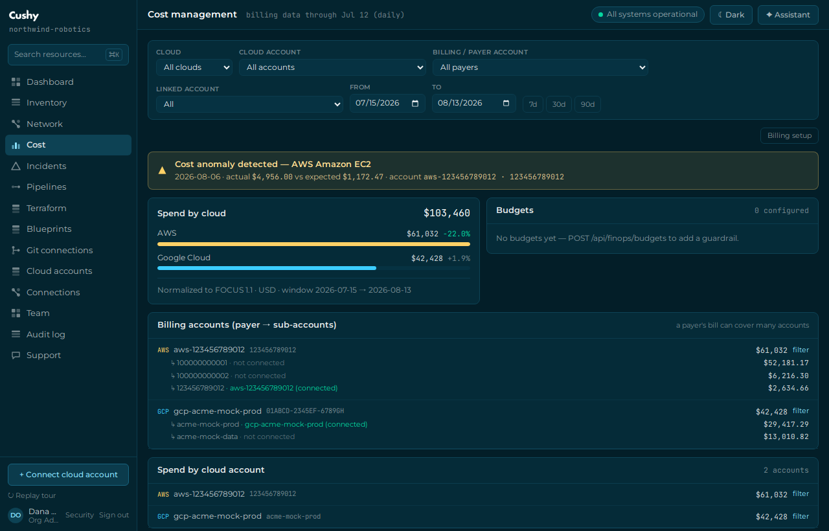Click Connect cloud account button

(x=68, y=475)
